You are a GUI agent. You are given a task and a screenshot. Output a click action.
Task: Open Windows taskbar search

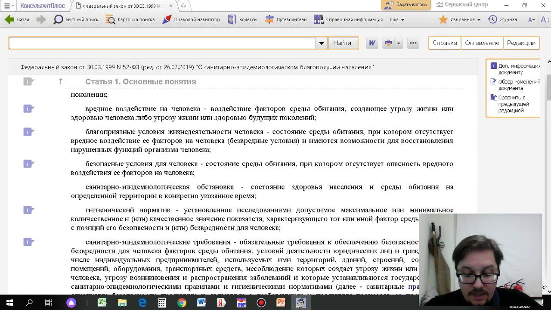pyautogui.click(x=29, y=303)
